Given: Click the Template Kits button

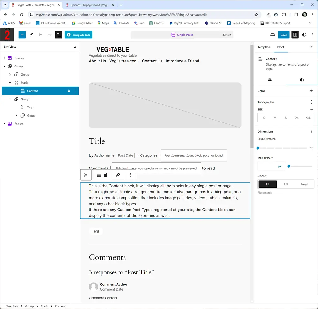Looking at the screenshot, I should tap(78, 35).
